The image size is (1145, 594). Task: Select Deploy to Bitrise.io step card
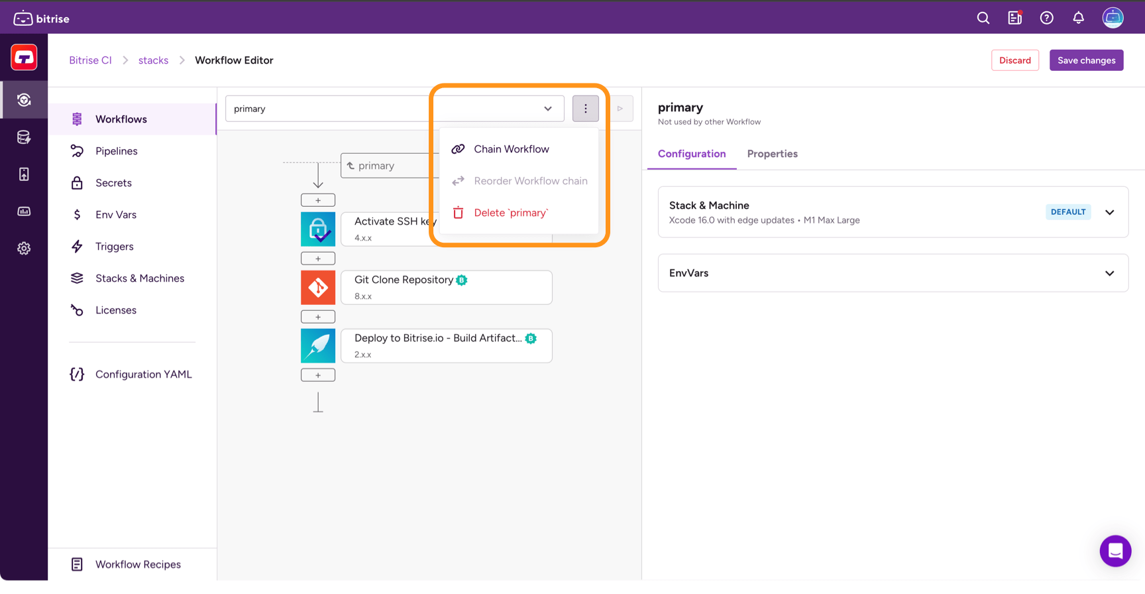(x=447, y=346)
